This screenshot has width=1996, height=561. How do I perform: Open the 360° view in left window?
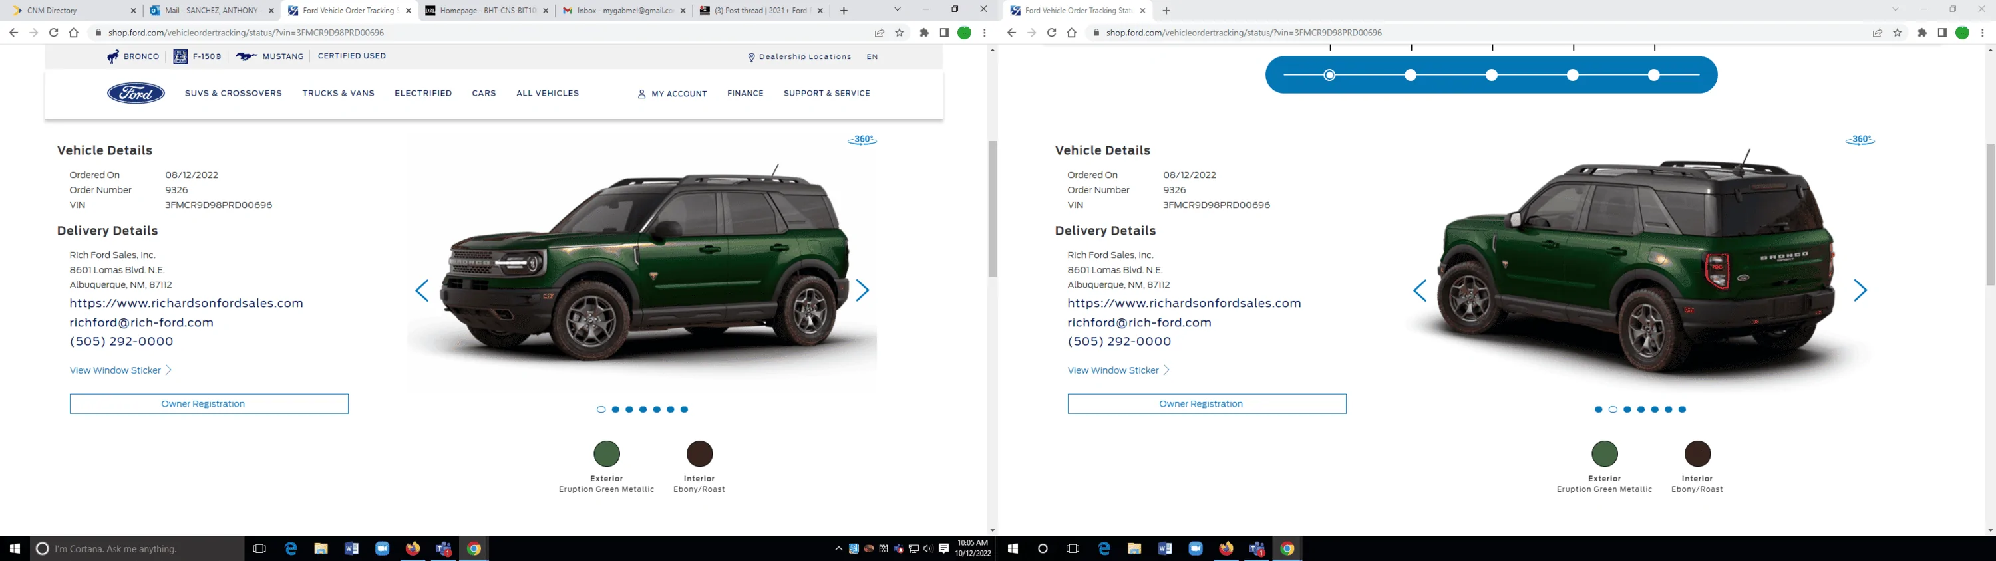pos(862,140)
